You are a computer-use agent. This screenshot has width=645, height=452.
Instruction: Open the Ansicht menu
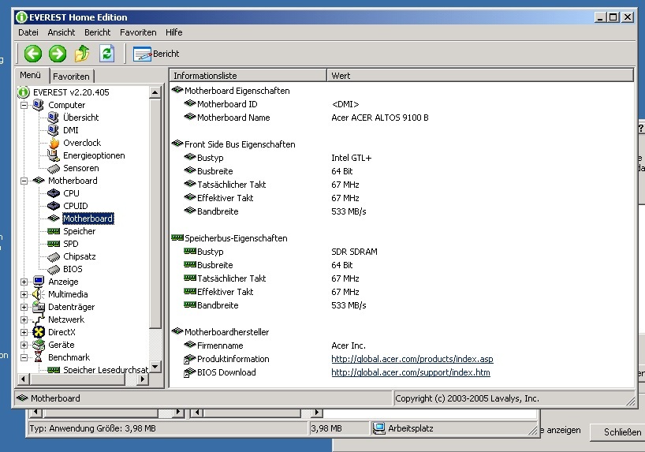[x=62, y=32]
